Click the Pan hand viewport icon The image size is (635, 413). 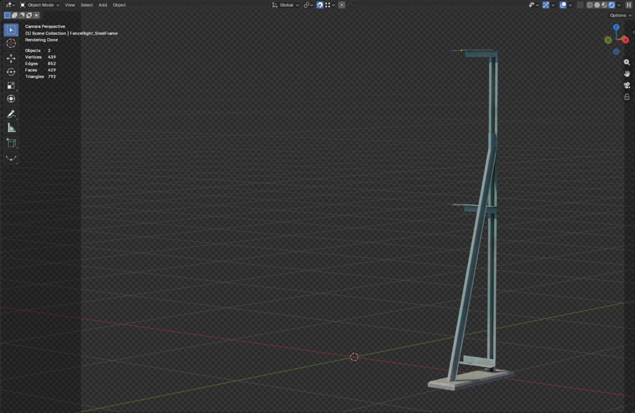click(x=627, y=74)
